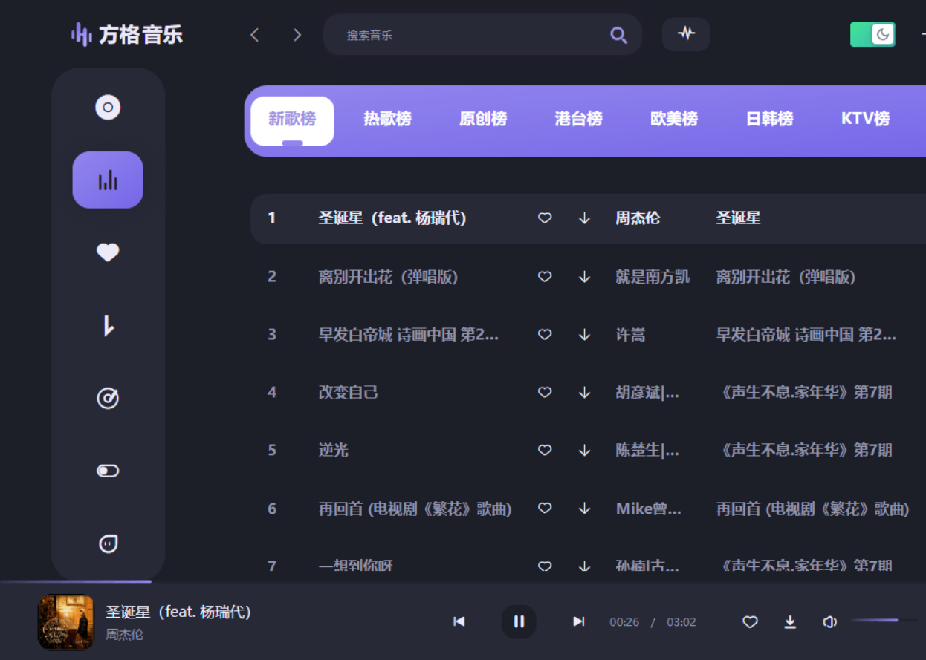The width and height of the screenshot is (926, 660).
Task: Go back using the left chevron
Action: (x=255, y=34)
